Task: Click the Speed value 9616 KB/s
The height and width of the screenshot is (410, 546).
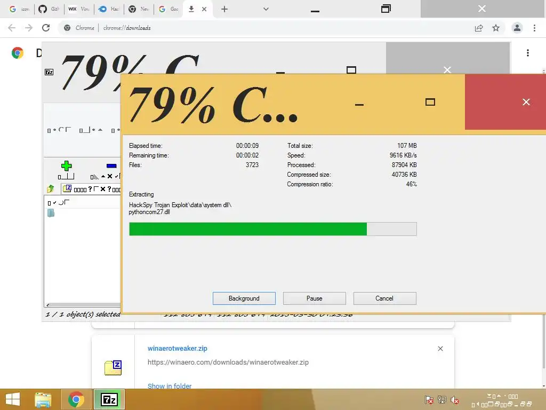Action: pos(403,155)
